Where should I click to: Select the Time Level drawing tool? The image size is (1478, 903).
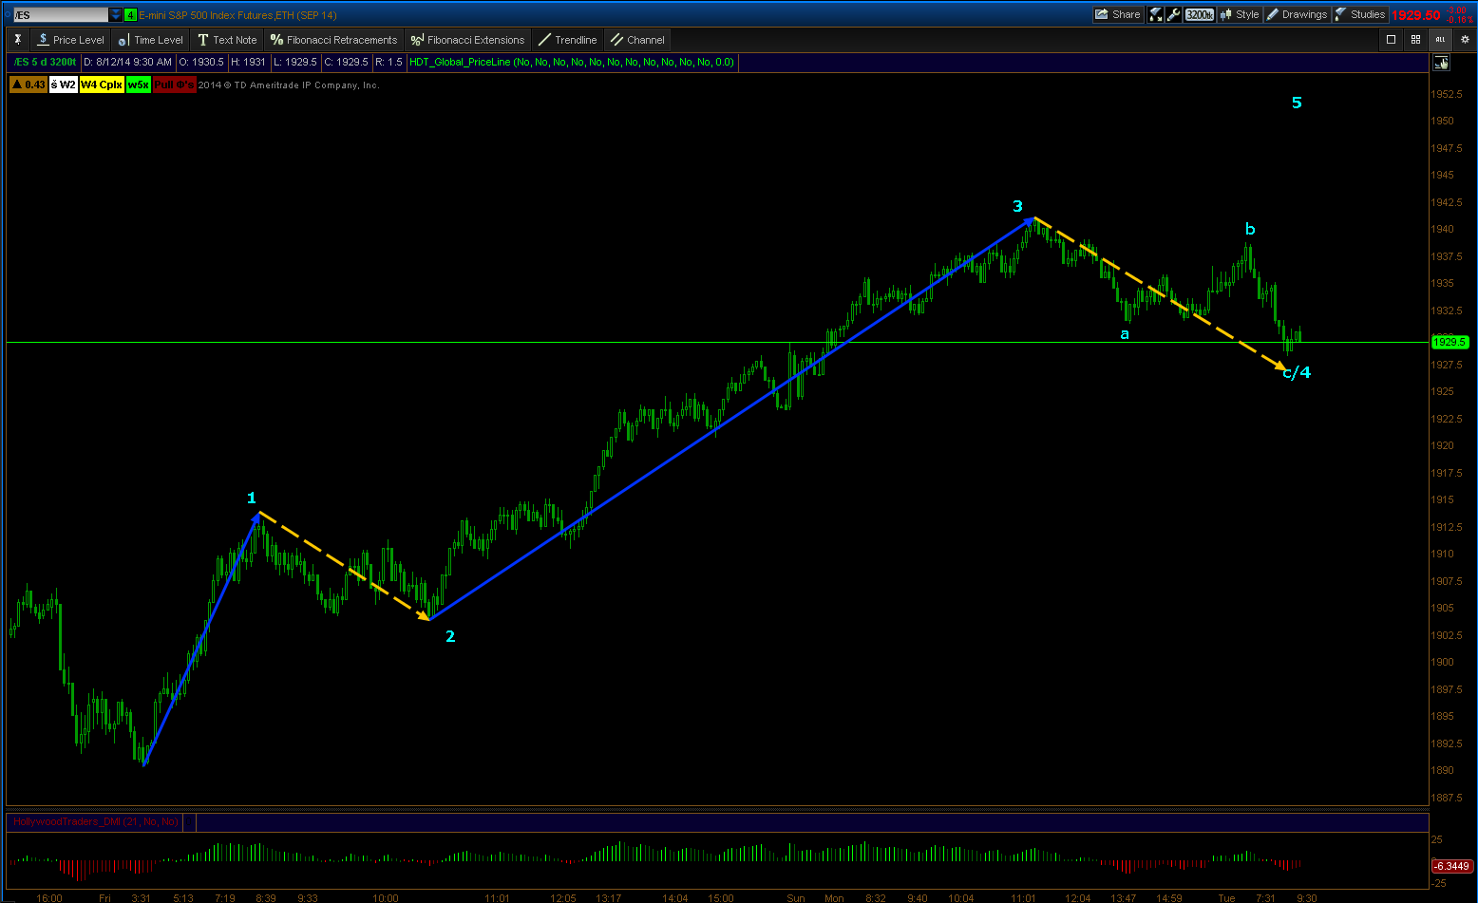click(150, 40)
